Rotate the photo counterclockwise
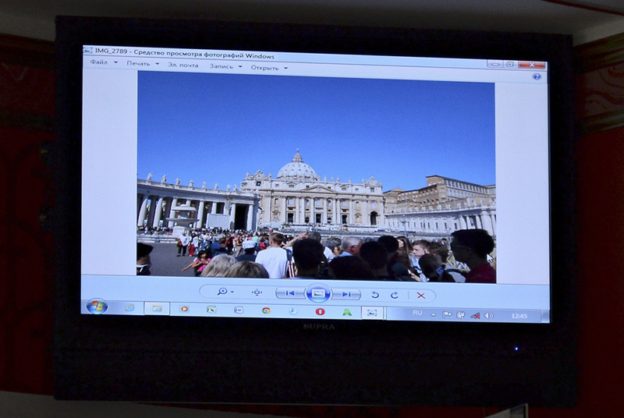This screenshot has width=624, height=418. (375, 295)
